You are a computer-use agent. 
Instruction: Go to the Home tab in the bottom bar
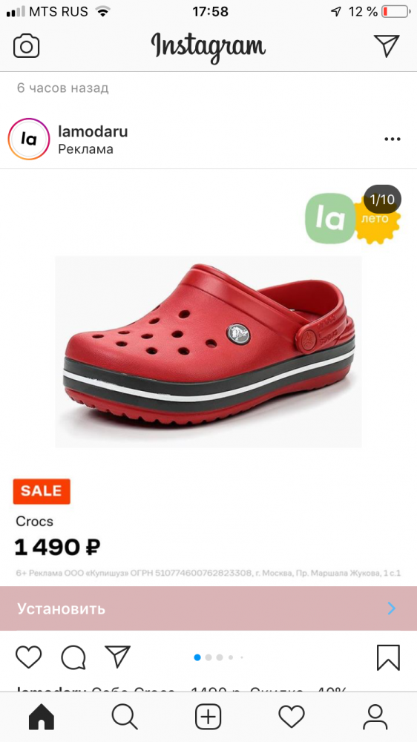point(42,717)
